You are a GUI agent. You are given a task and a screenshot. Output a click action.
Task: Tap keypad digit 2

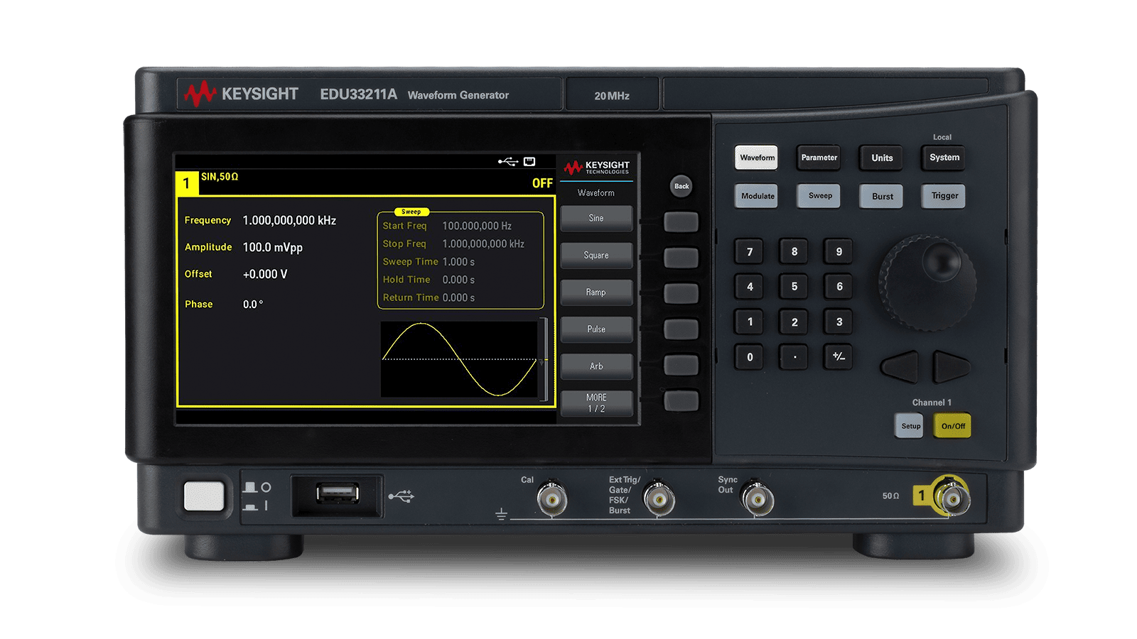click(x=794, y=322)
